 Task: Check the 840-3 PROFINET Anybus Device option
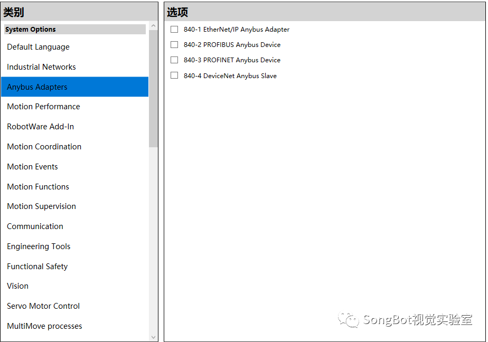tap(174, 60)
